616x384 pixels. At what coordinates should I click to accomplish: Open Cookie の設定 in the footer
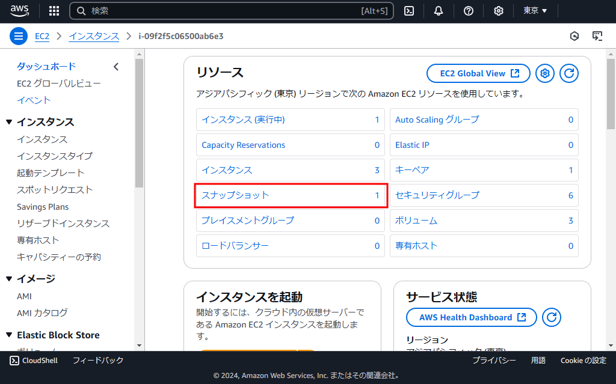click(x=584, y=361)
